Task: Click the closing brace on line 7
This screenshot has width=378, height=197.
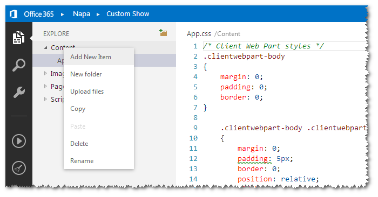Action: (205, 108)
